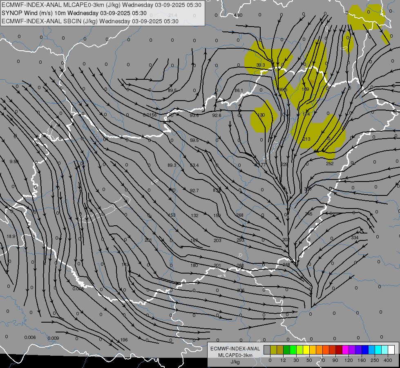Click the map value 0.009
400x368 pixels.
click(53, 338)
